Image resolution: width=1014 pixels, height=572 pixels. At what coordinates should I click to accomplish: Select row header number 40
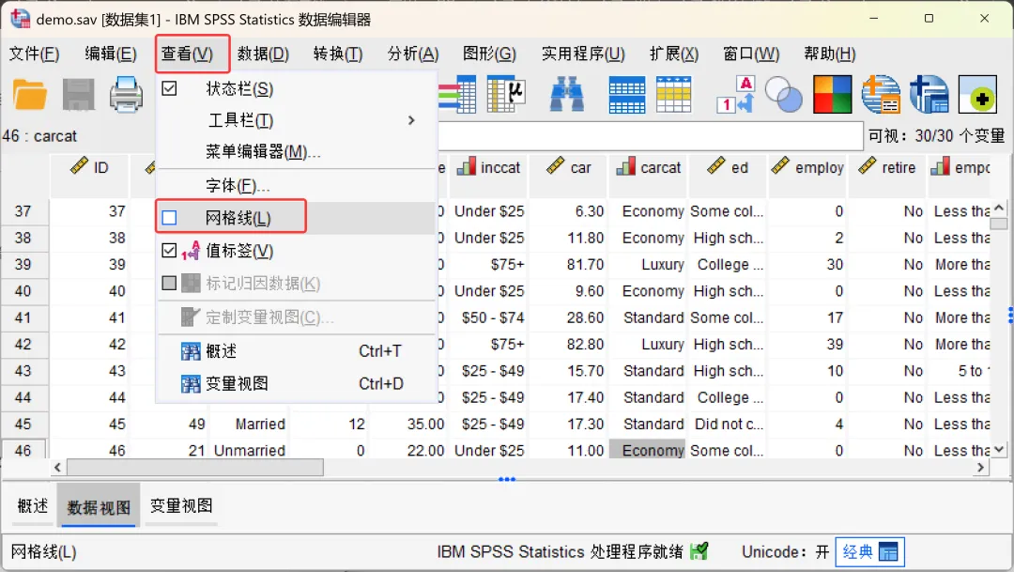(23, 291)
